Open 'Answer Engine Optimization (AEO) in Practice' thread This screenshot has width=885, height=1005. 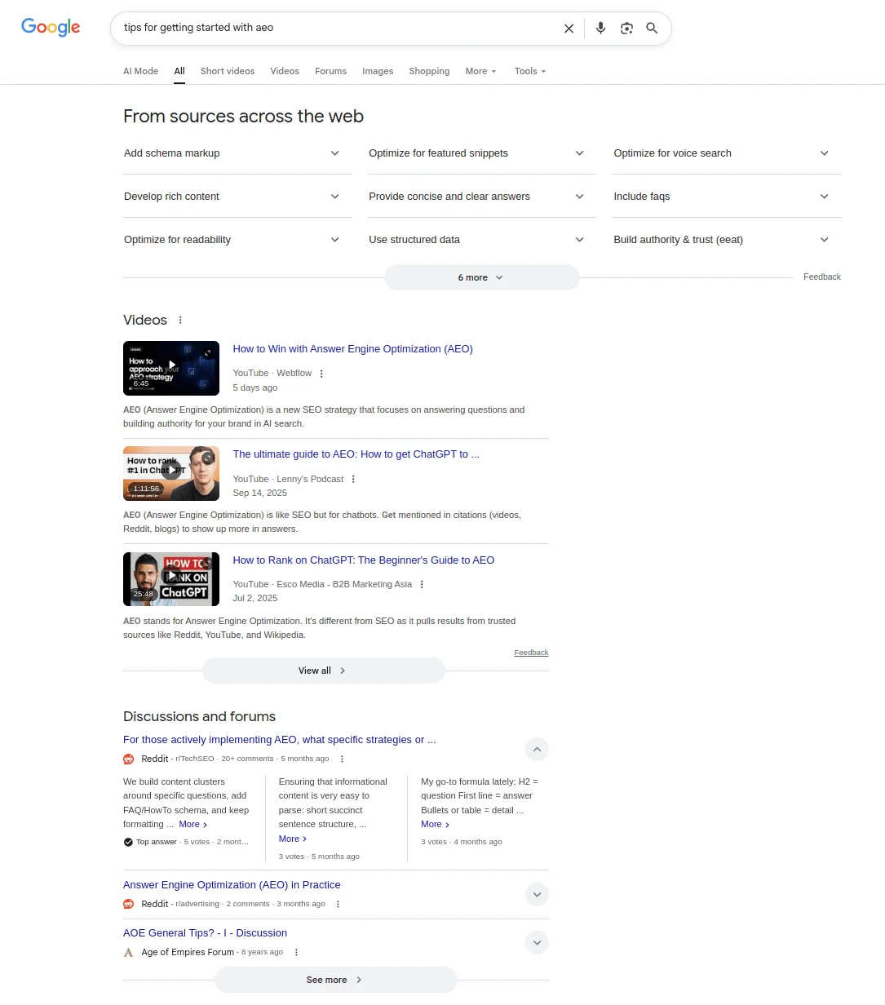232,885
